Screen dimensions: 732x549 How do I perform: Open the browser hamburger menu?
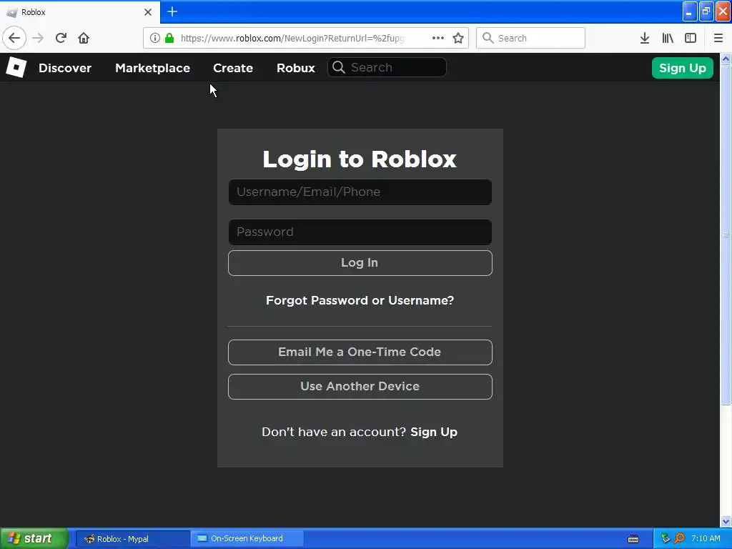pos(718,38)
